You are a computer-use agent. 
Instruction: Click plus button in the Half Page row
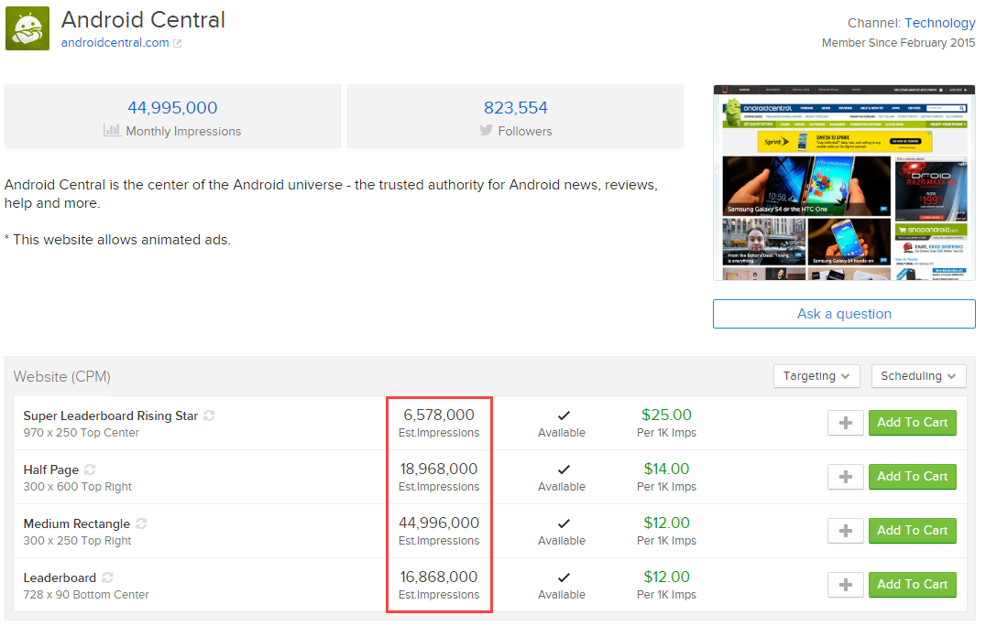(x=846, y=477)
